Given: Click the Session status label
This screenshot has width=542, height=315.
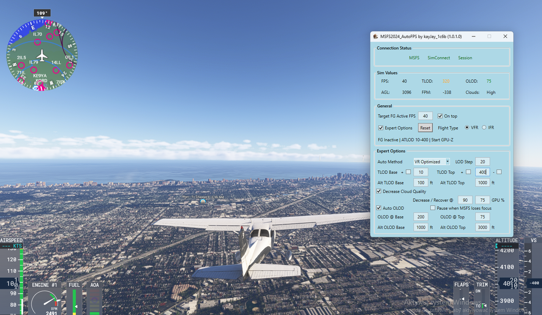Looking at the screenshot, I should (x=465, y=58).
